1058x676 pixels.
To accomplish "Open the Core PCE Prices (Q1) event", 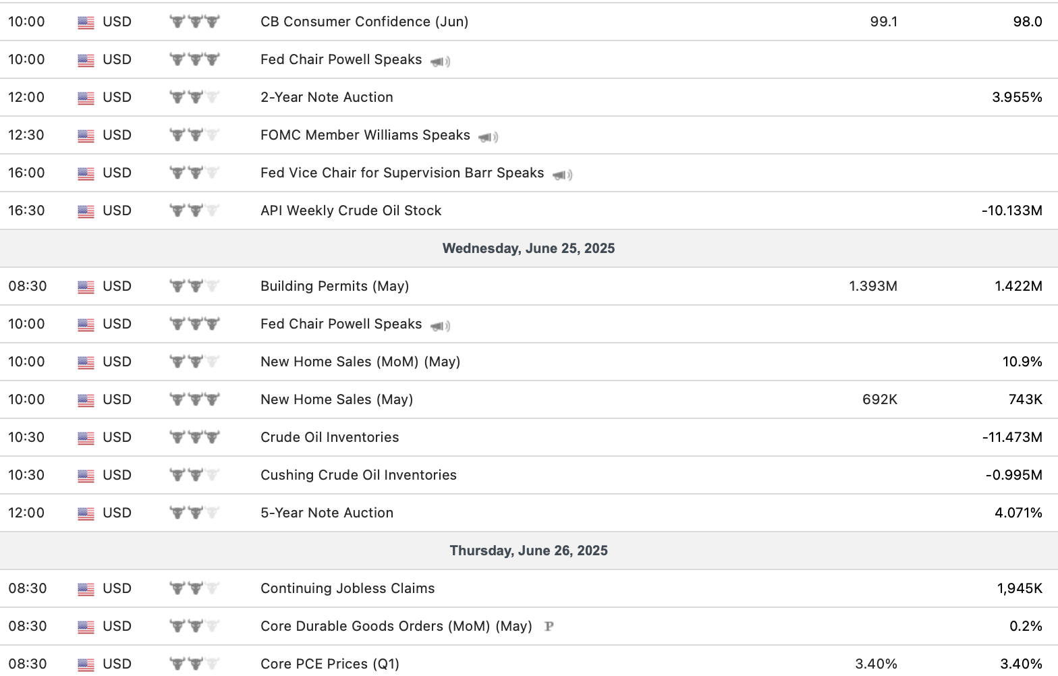I will coord(330,664).
